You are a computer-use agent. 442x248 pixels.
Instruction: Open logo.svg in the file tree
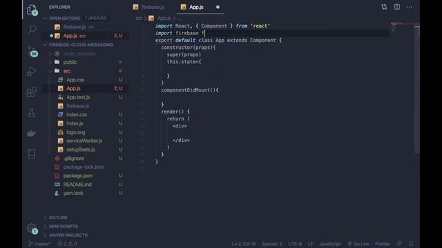pyautogui.click(x=76, y=132)
